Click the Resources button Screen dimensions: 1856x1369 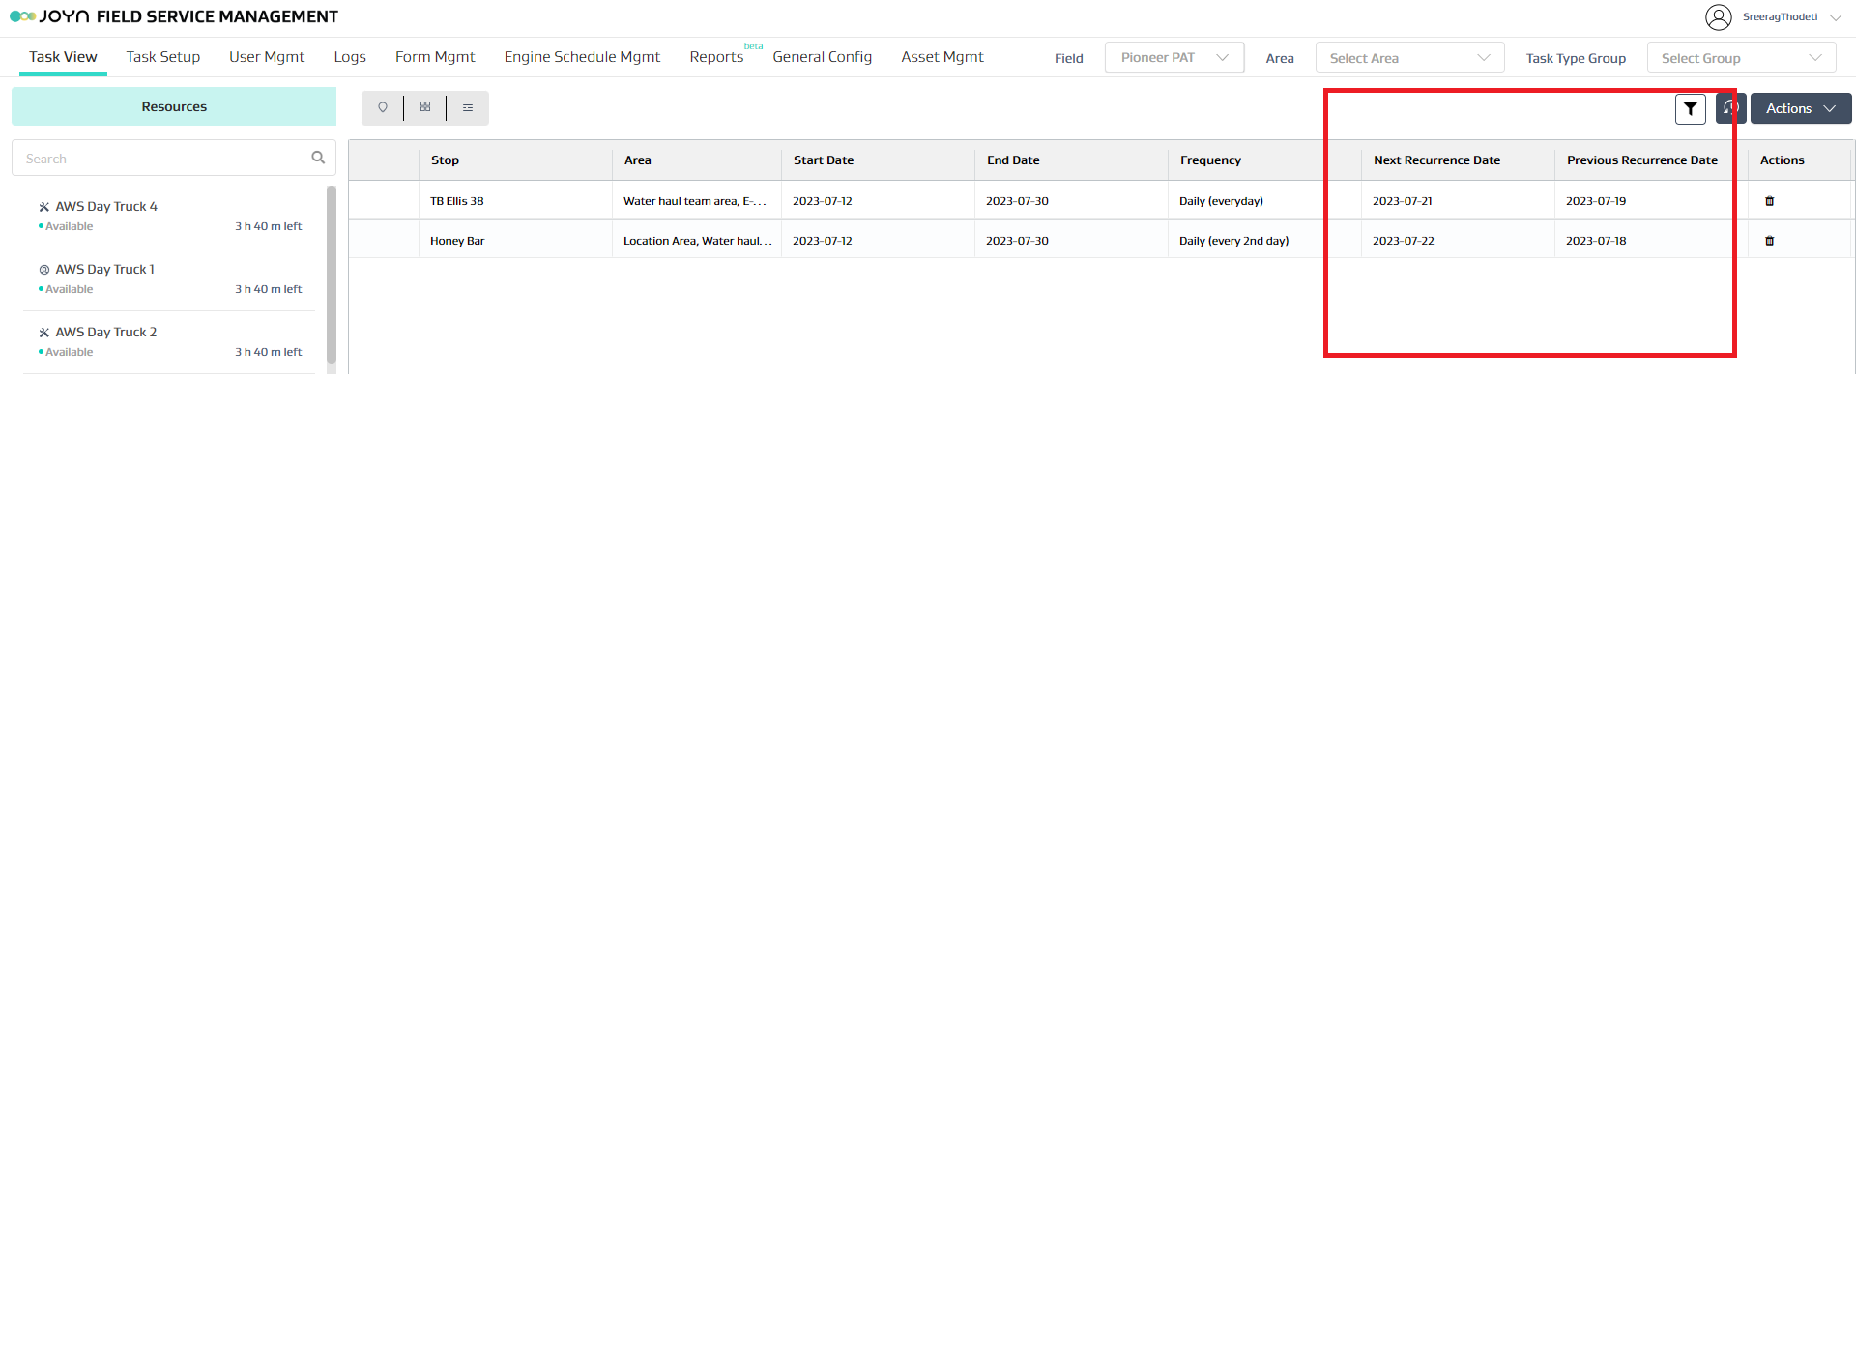174,106
